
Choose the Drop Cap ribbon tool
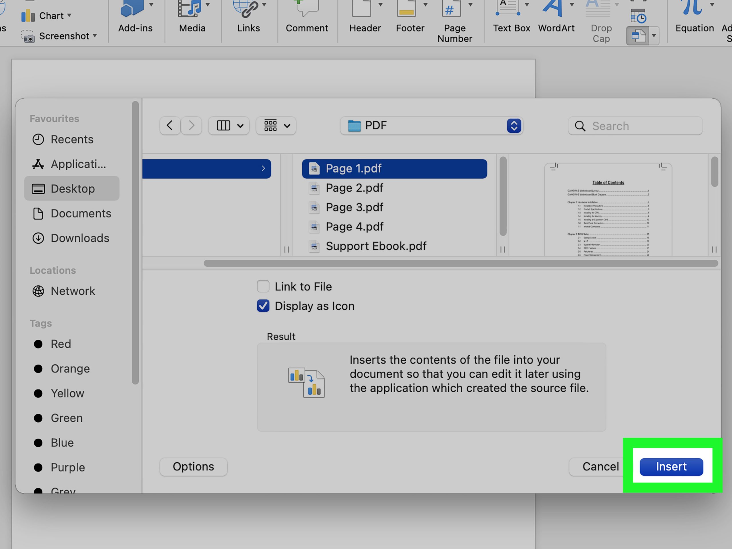(601, 21)
